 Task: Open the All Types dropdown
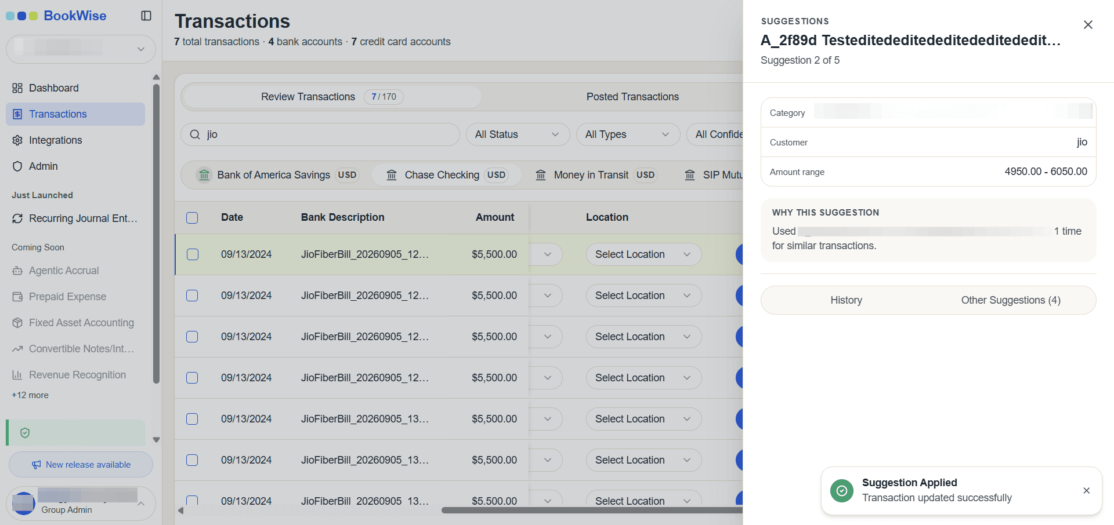click(x=628, y=134)
